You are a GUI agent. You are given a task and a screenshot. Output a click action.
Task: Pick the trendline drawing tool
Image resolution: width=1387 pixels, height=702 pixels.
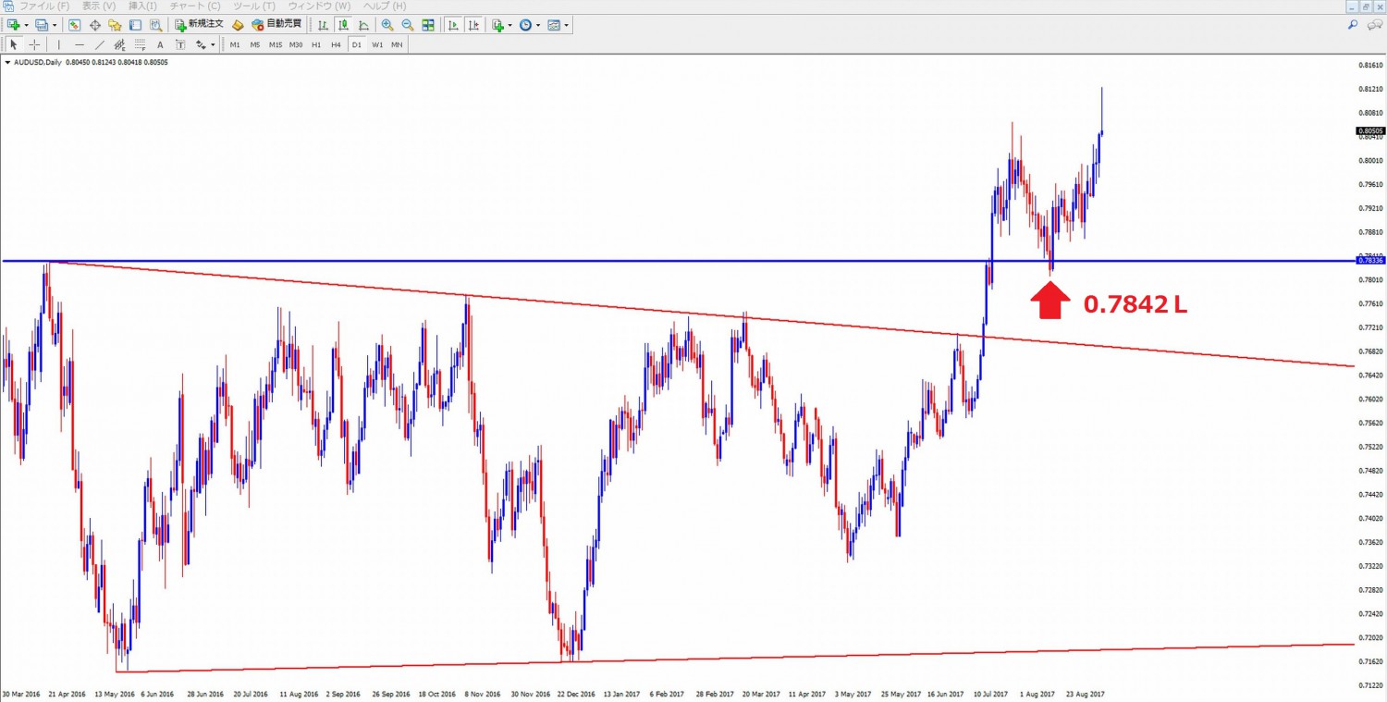point(100,44)
